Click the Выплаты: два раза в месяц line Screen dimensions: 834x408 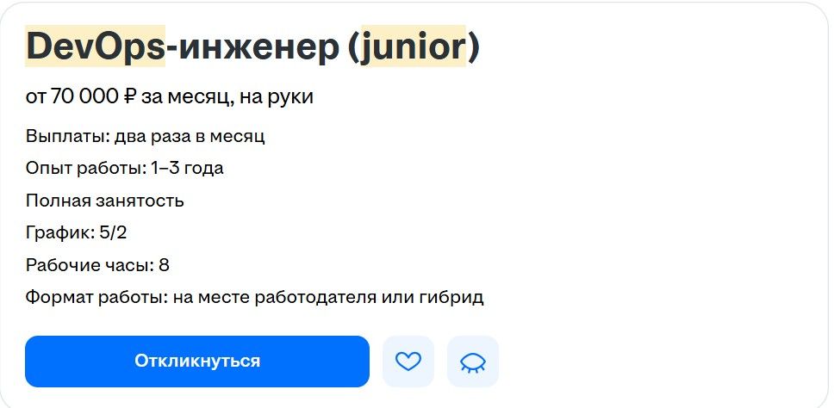point(146,137)
